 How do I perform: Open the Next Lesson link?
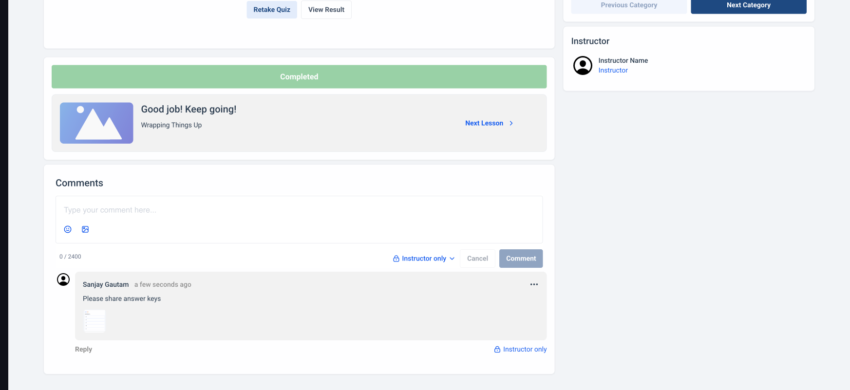coord(484,123)
